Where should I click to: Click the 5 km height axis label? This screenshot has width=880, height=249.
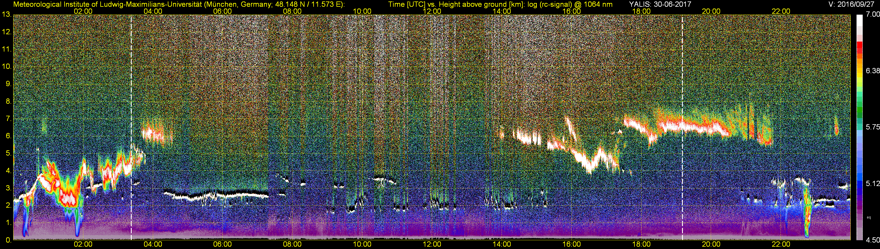(x=8, y=154)
